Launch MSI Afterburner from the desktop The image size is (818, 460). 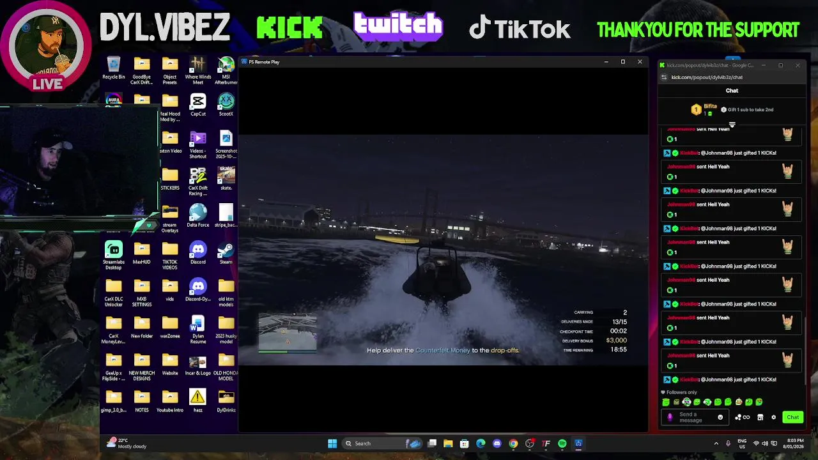tap(226, 70)
